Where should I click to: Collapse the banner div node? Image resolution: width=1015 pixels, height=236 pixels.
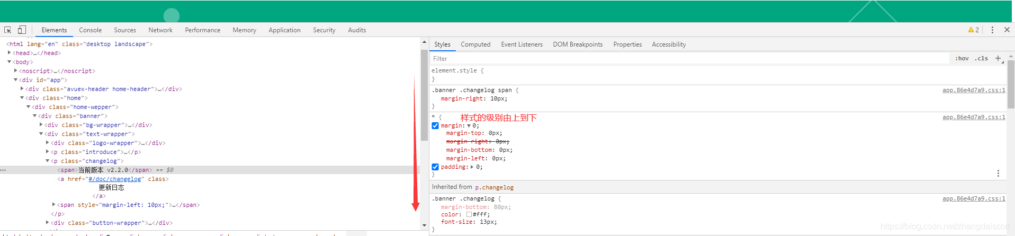click(35, 116)
